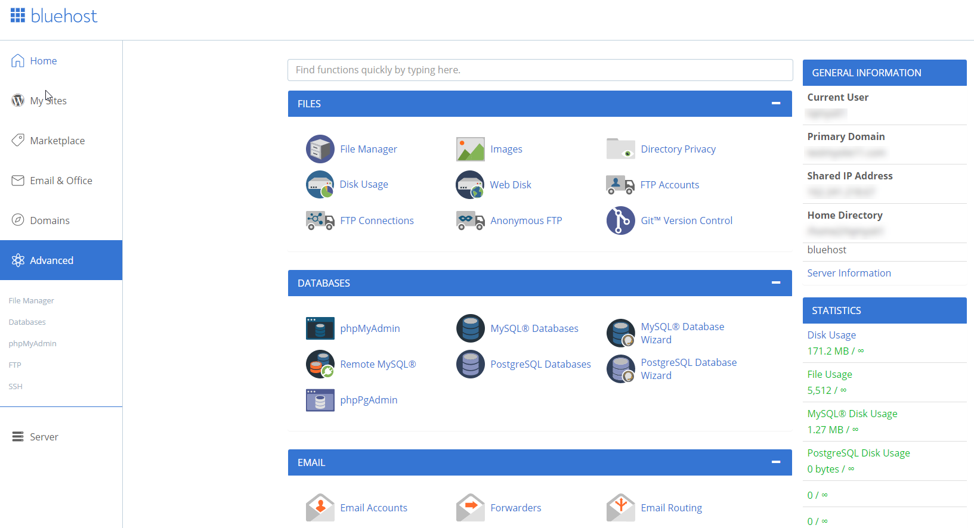974x528 pixels.
Task: Open the Forwarders text link
Action: [516, 508]
